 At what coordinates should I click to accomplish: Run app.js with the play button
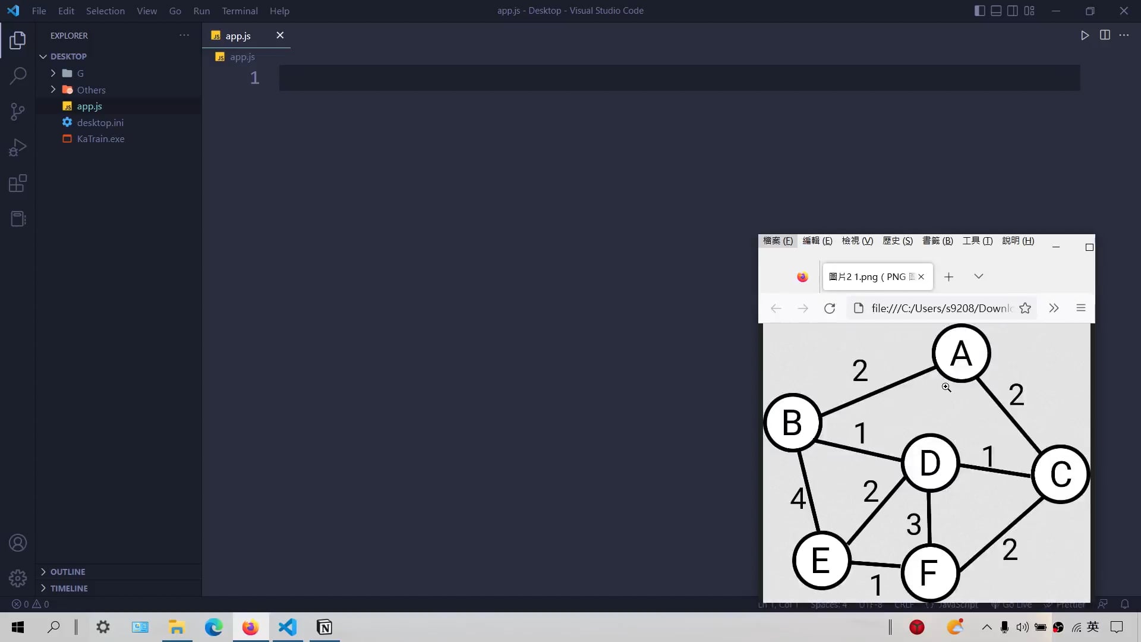[x=1085, y=35]
